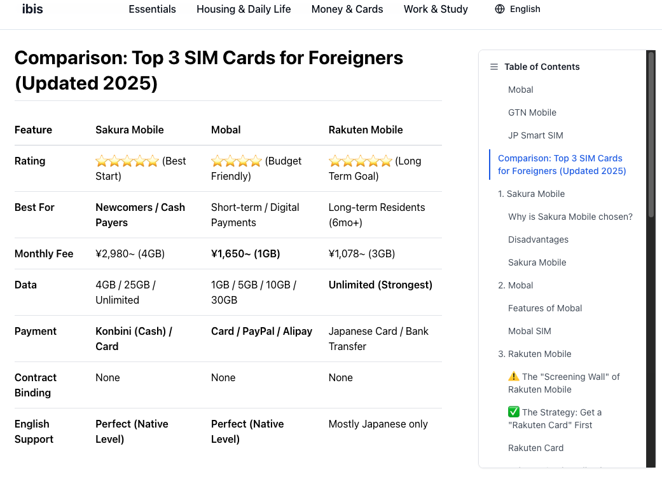Jump to the GTN Mobile section

pos(532,112)
